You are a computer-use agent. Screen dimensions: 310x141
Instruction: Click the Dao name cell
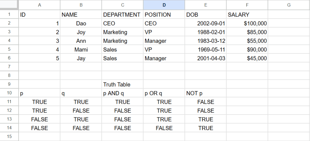click(81, 23)
